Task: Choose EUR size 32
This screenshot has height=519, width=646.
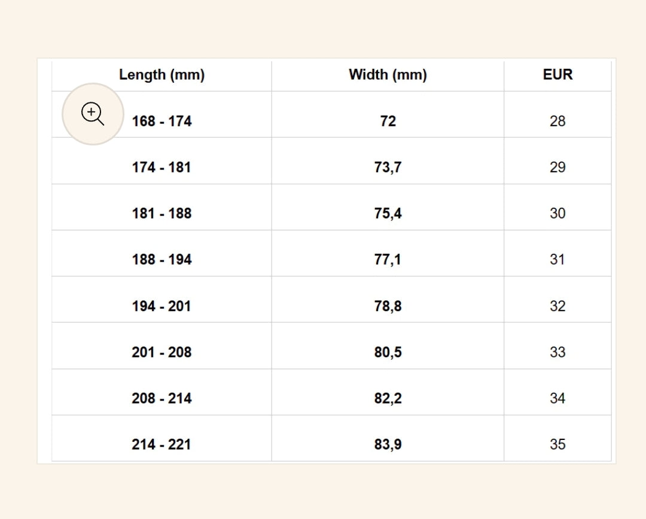Action: (x=557, y=306)
